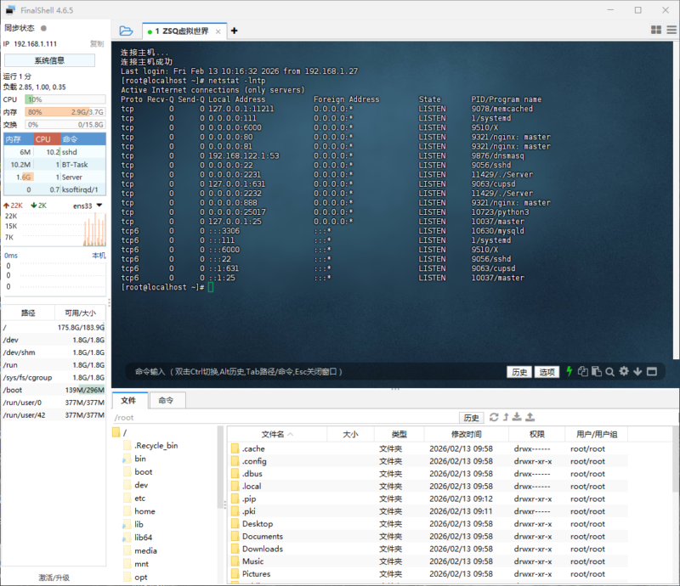Open the connection manager folder icon

pyautogui.click(x=126, y=31)
